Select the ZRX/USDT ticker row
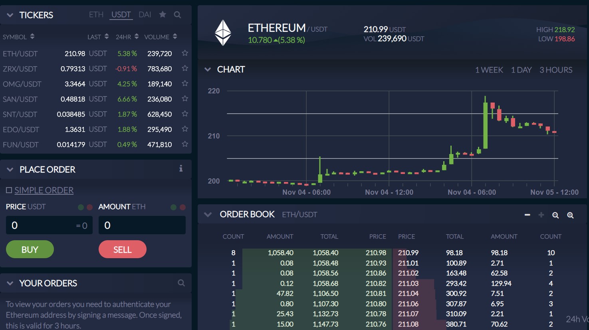Screen dimensions: 589x330 coord(96,69)
